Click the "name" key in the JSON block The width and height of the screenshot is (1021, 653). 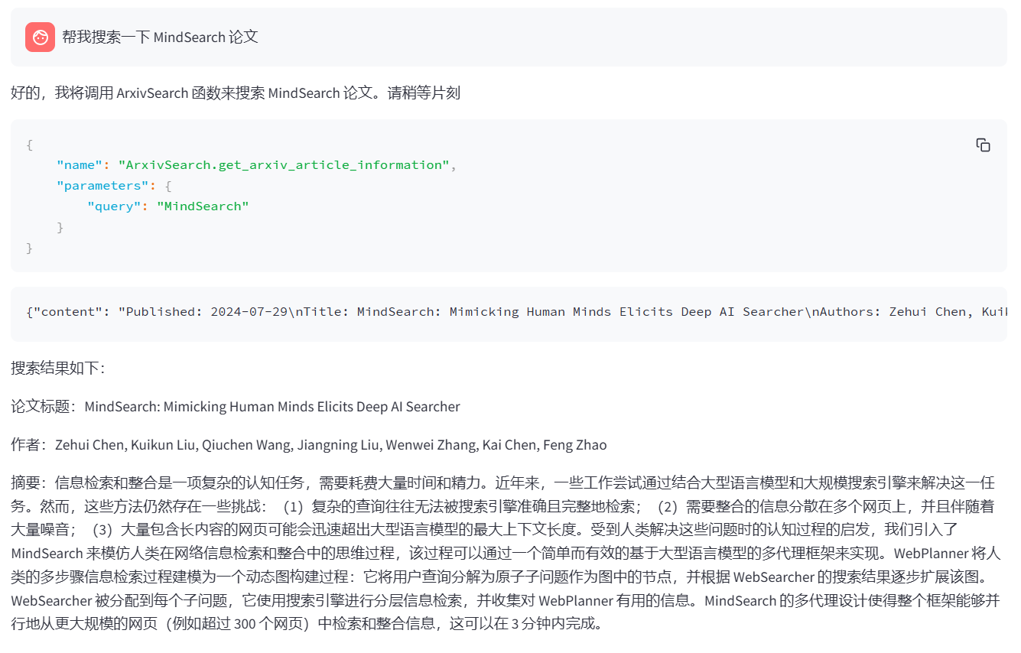pyautogui.click(x=80, y=165)
